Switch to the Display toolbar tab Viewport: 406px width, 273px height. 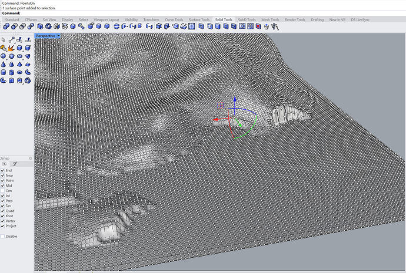click(67, 19)
